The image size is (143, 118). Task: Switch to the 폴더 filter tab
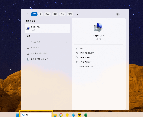[62, 14]
